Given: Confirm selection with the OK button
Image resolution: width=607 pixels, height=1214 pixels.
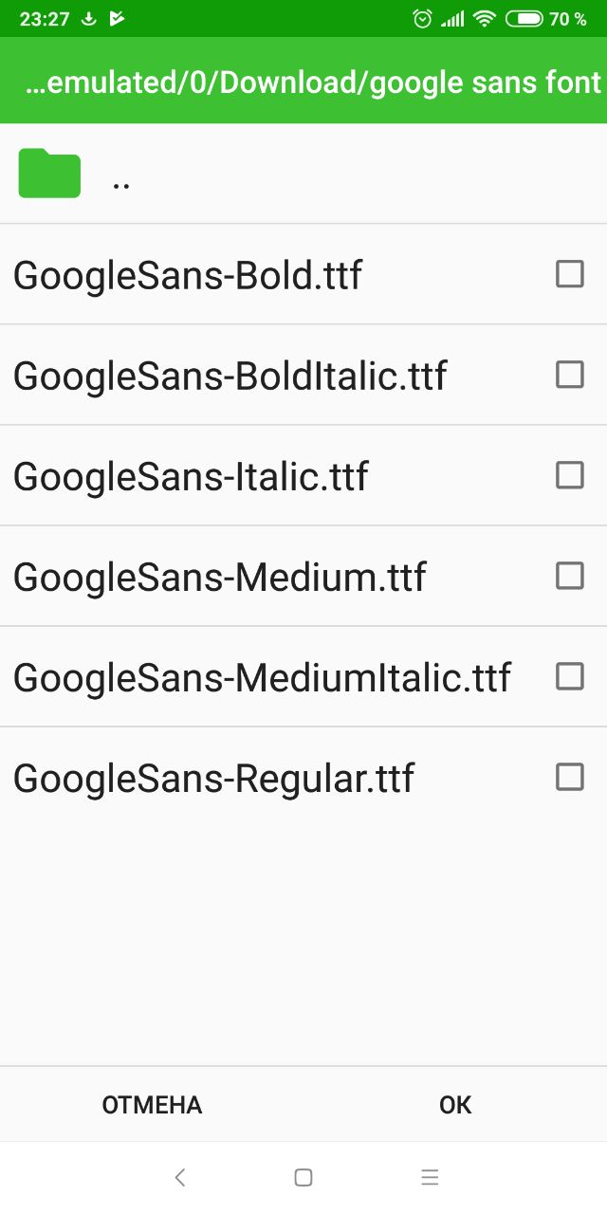Looking at the screenshot, I should [455, 1105].
